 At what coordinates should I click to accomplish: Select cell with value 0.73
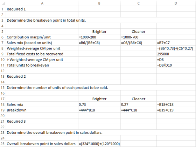(x=99, y=105)
